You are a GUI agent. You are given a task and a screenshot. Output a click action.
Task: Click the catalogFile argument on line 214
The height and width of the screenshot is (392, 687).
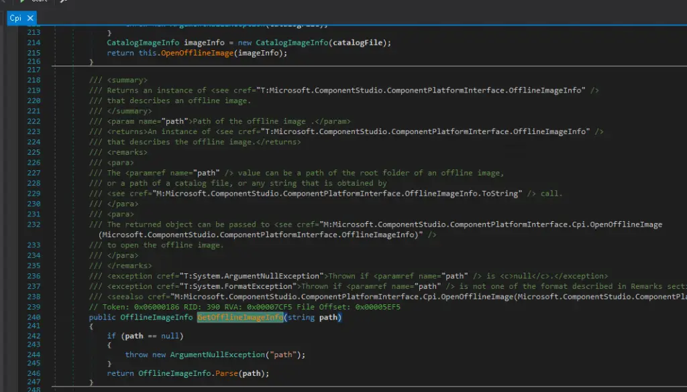[362, 43]
